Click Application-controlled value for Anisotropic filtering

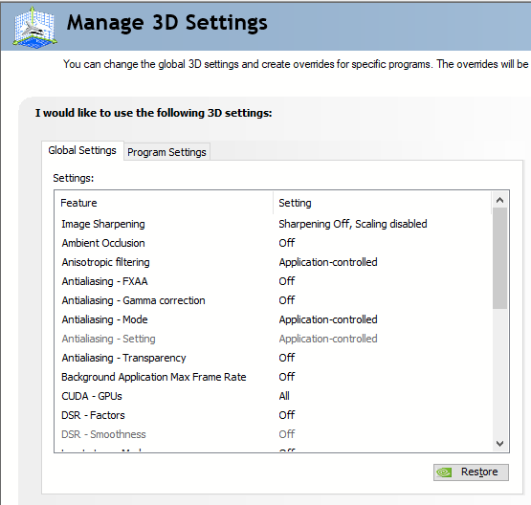coord(328,262)
